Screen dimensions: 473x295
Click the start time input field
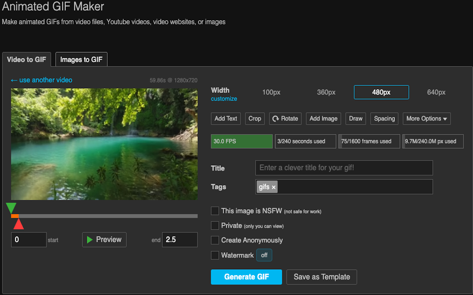[x=29, y=240]
